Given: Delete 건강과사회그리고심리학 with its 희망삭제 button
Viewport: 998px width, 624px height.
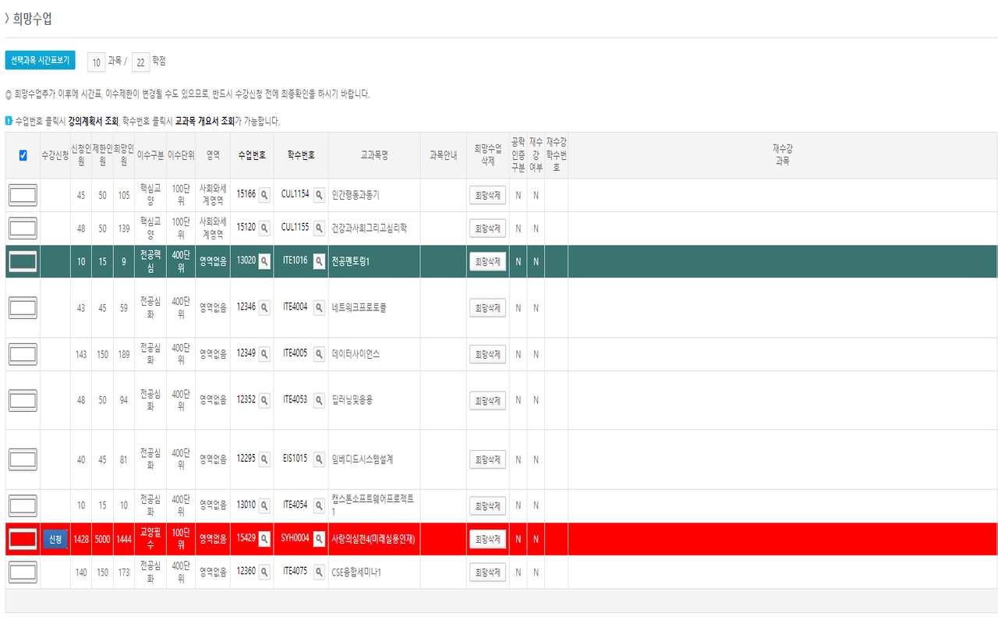Looking at the screenshot, I should tap(487, 229).
